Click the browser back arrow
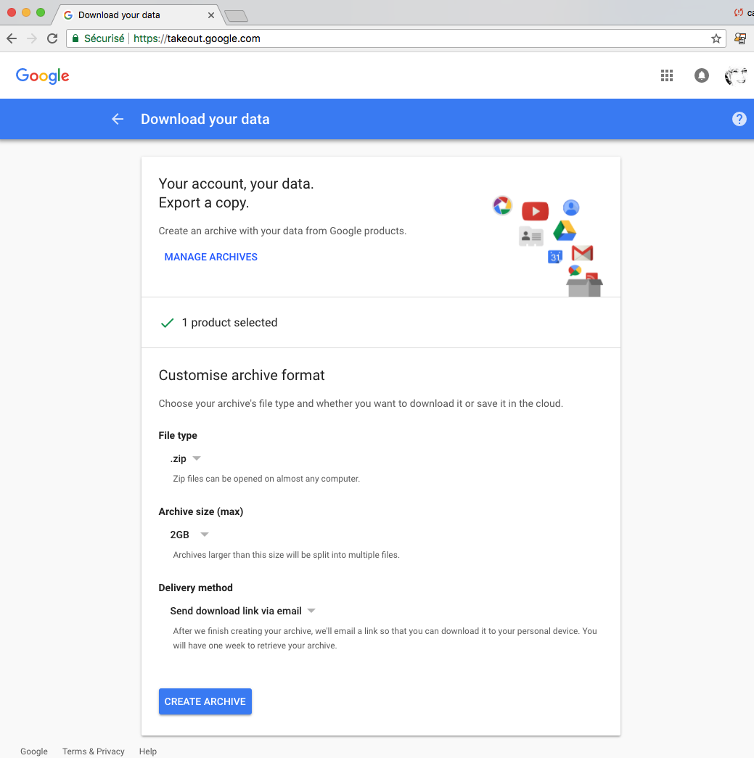 12,38
